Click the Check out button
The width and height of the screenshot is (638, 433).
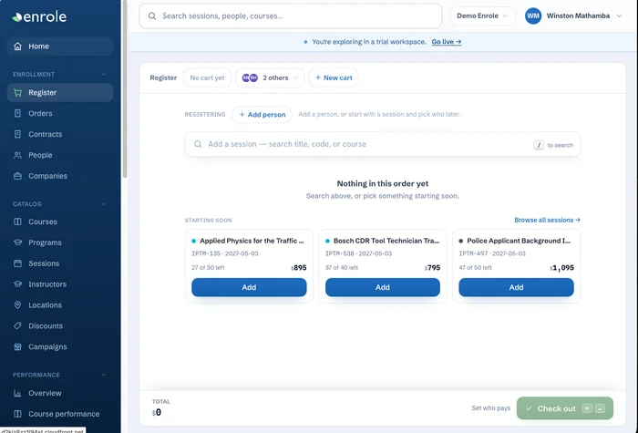[565, 408]
